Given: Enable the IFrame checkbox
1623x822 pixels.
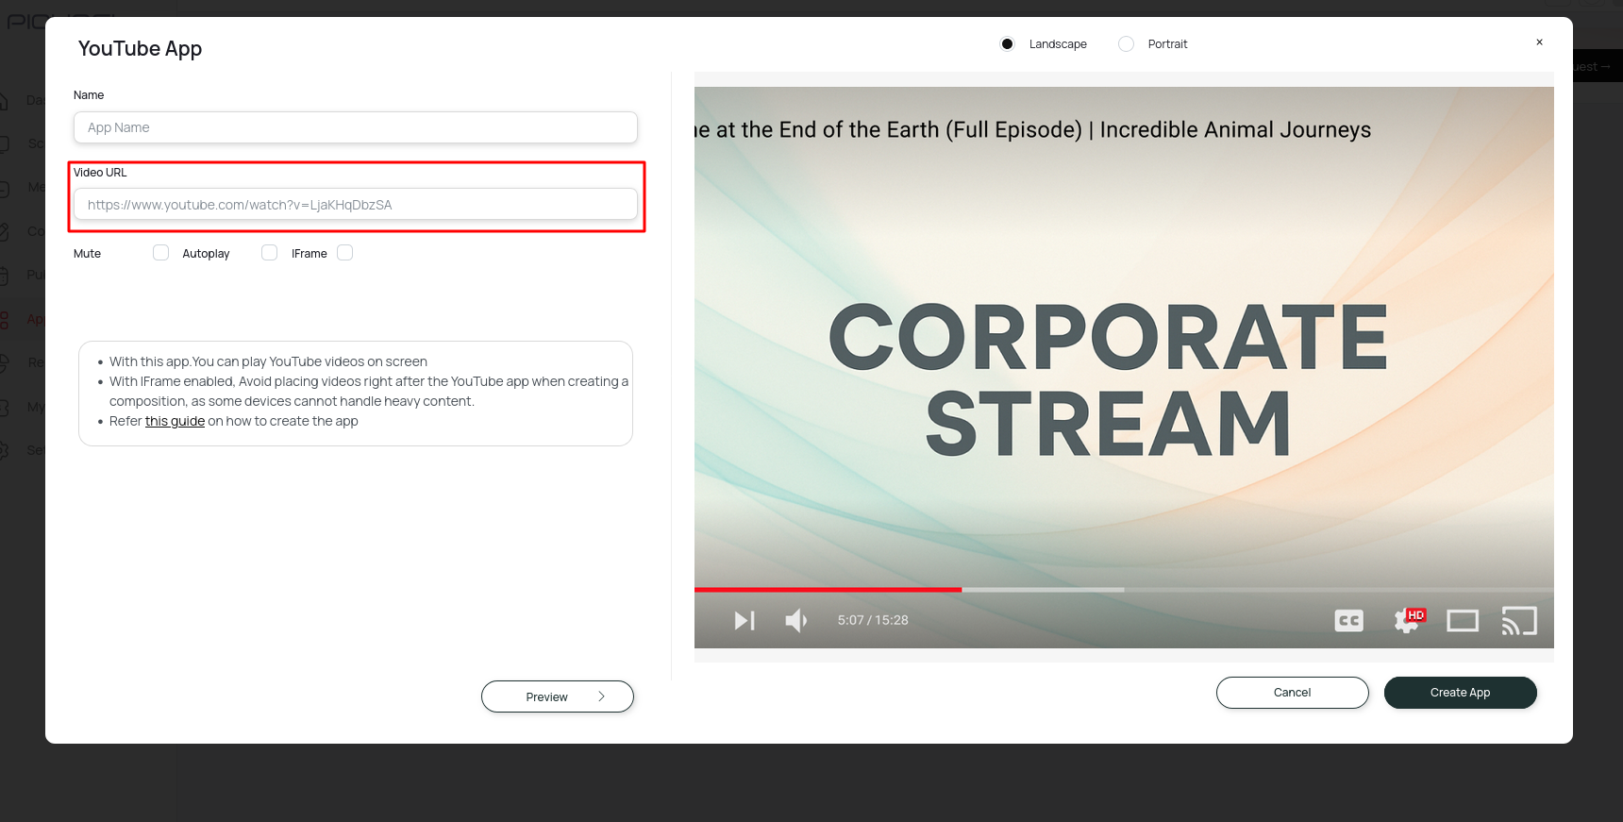Looking at the screenshot, I should 345,253.
